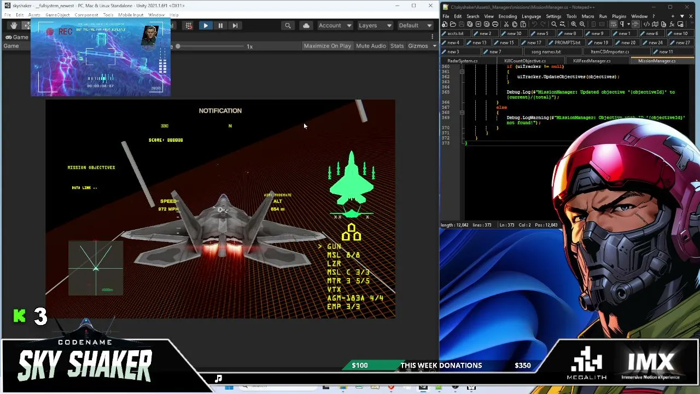This screenshot has height=394, width=700.
Task: Click the Game view scale slider
Action: coord(211,47)
